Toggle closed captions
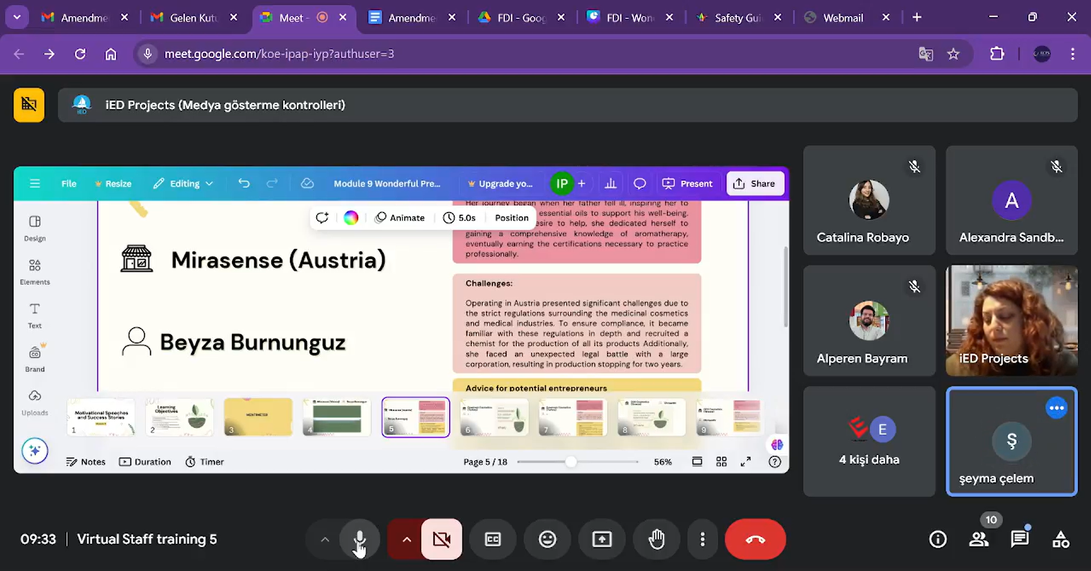This screenshot has height=571, width=1091. (x=492, y=539)
